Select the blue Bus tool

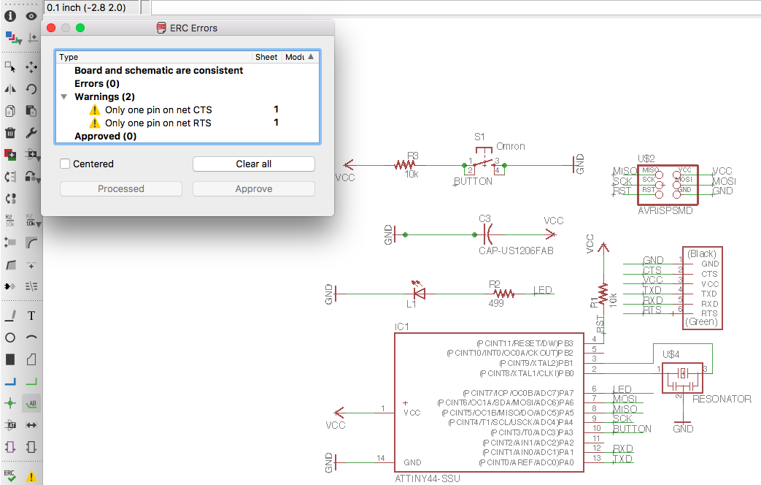click(x=10, y=381)
